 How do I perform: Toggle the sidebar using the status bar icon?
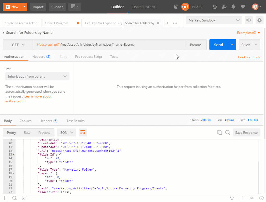point(5,198)
